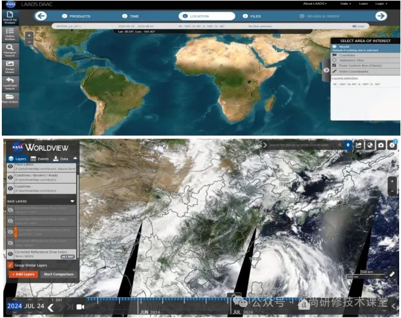401x318 pixels.
Task: Go forward with the LAADS right arrow
Action: (381, 16)
